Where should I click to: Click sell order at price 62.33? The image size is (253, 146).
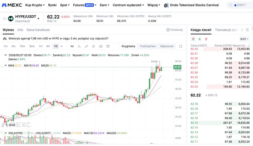tap(220, 49)
